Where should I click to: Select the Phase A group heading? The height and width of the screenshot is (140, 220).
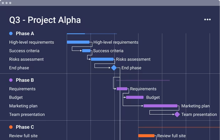25,33
